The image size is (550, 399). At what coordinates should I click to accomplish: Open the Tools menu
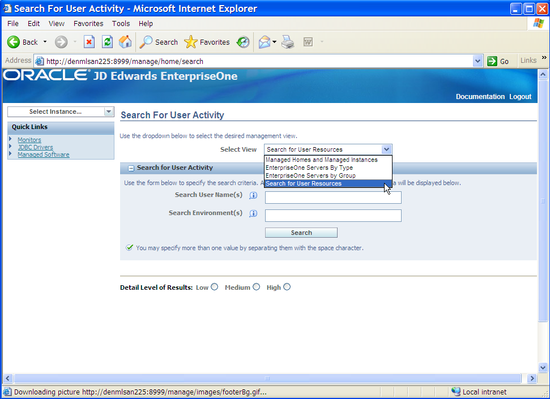pyautogui.click(x=121, y=24)
